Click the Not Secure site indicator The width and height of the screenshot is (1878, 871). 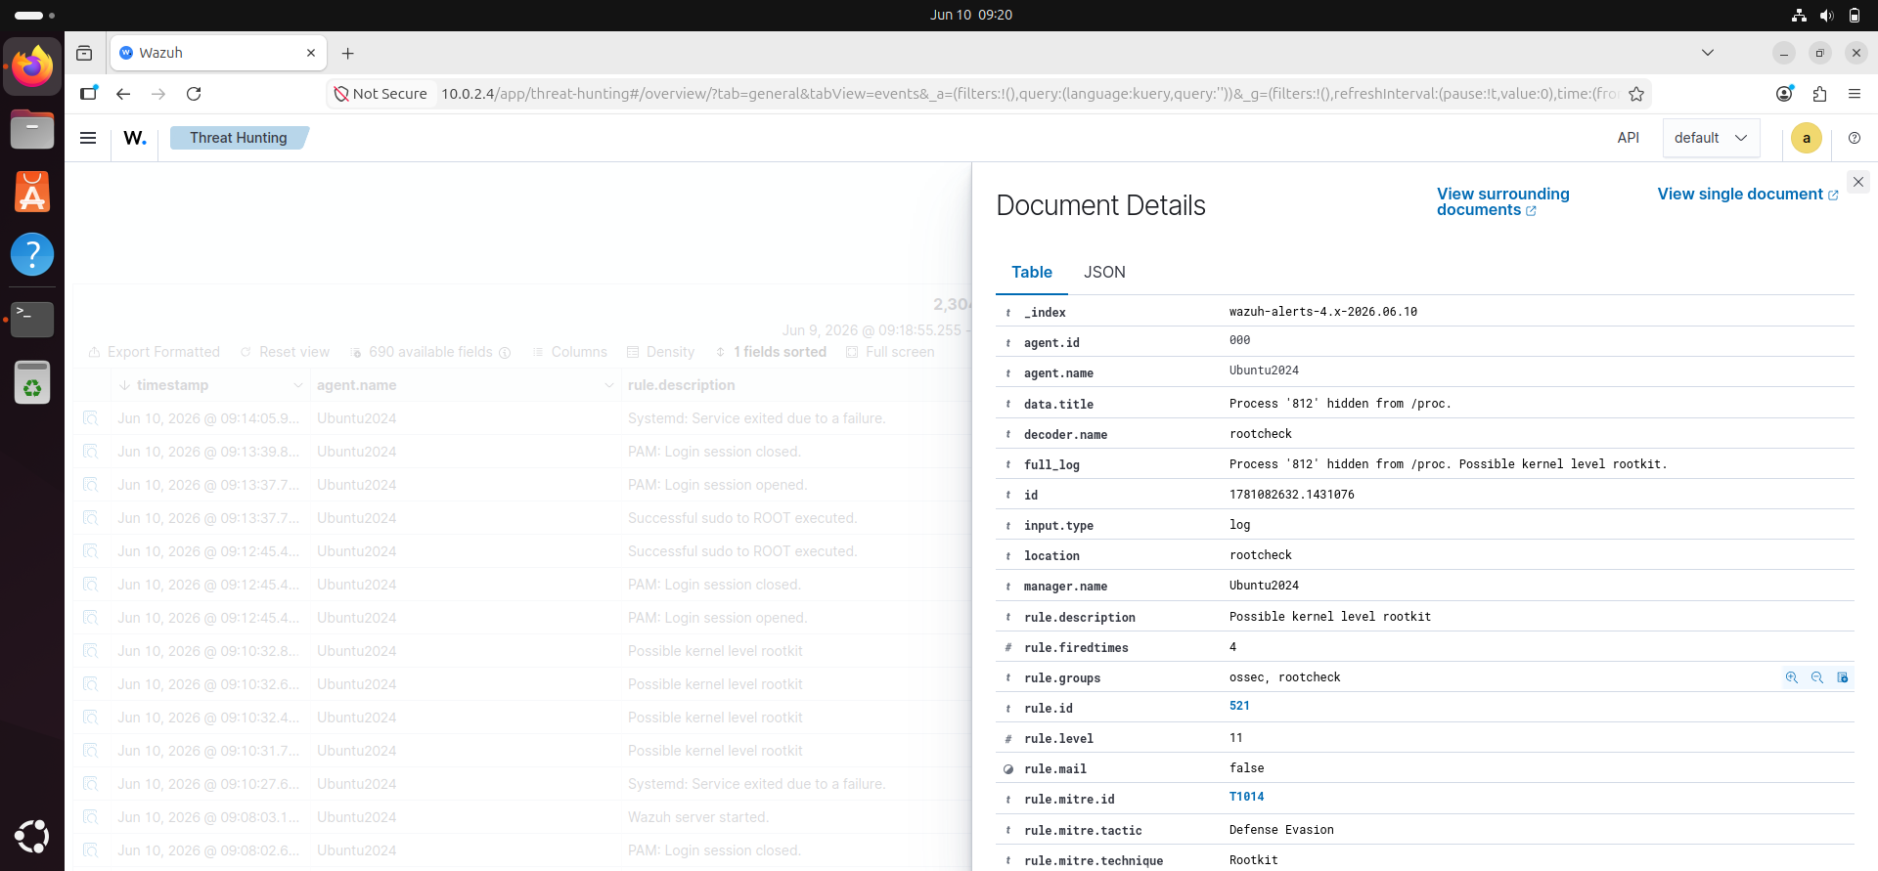click(x=380, y=94)
